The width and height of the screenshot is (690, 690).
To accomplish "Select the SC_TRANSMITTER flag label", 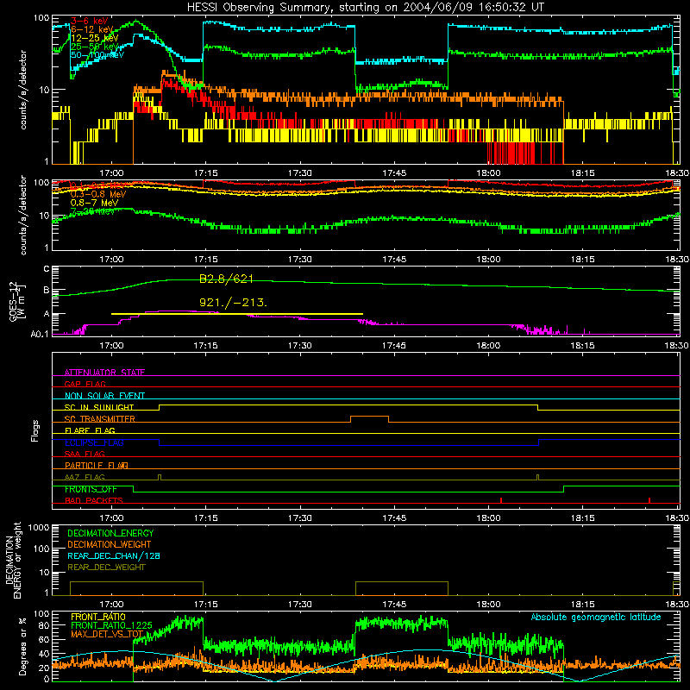I will click(100, 419).
